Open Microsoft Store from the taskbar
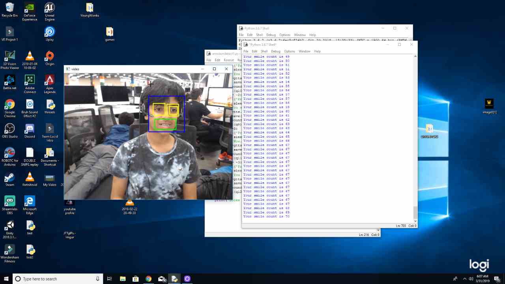Screen dimensions: 505x284 (135, 278)
